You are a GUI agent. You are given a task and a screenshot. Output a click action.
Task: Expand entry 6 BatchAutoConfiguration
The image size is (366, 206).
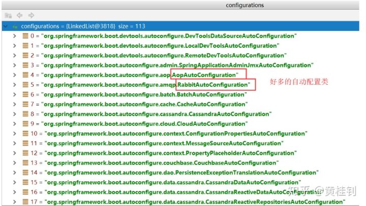click(x=15, y=94)
